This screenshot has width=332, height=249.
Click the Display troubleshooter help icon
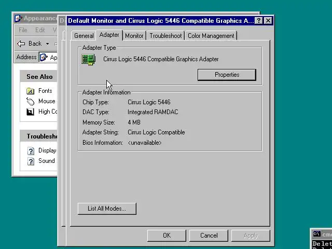31,151
